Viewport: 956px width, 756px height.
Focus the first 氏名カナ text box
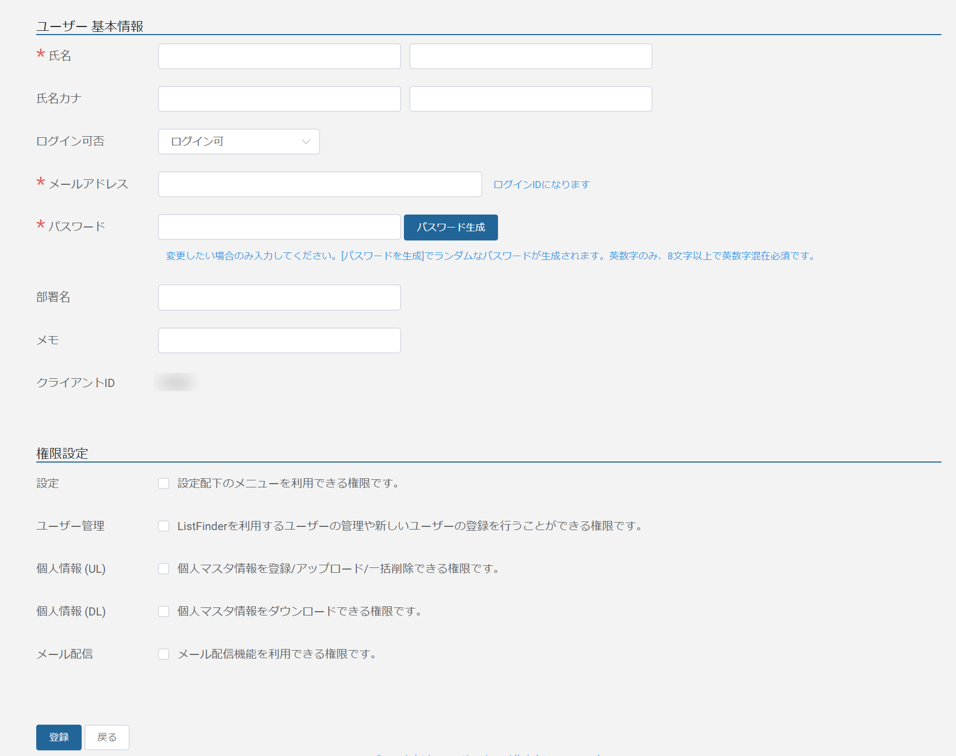point(279,99)
